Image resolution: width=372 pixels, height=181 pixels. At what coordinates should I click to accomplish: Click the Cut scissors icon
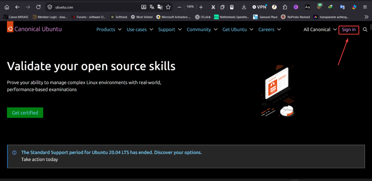[213, 7]
